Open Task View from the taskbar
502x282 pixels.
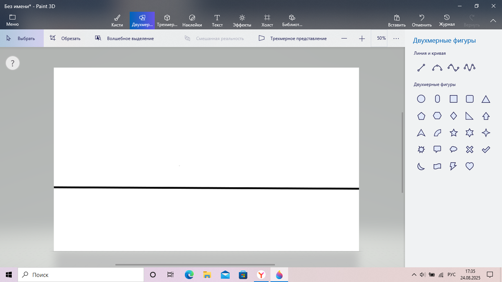coord(170,274)
